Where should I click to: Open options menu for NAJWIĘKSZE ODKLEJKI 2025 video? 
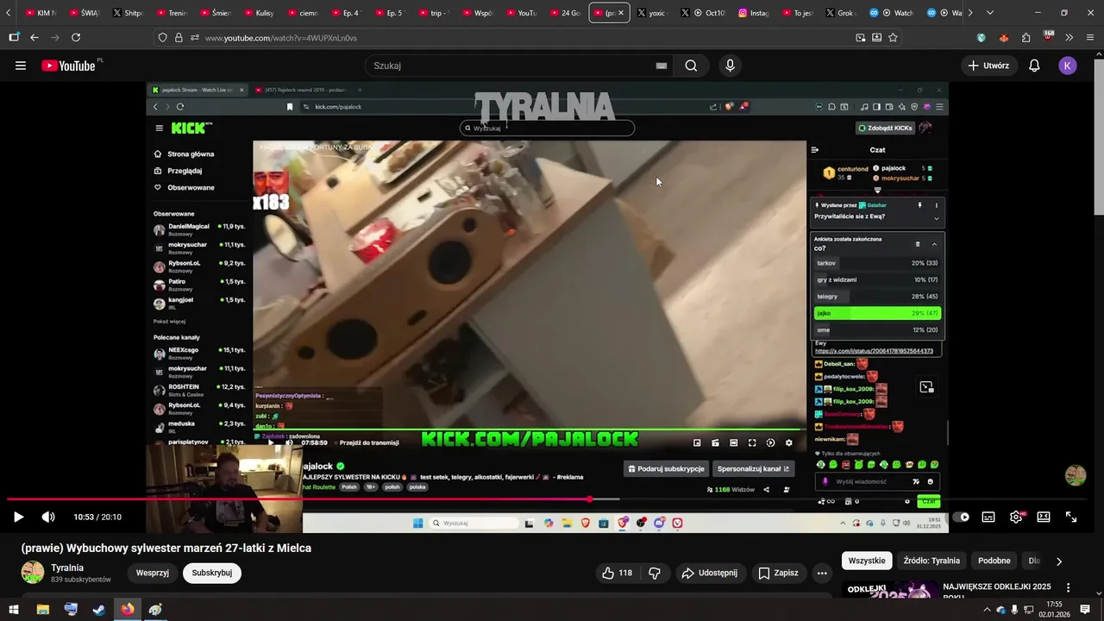click(x=1069, y=588)
